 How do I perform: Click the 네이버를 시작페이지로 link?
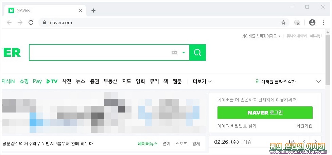(x=261, y=36)
